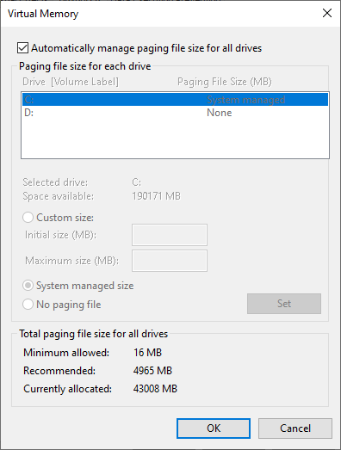
Task: Click the None entry for D: drive
Action: tap(220, 113)
